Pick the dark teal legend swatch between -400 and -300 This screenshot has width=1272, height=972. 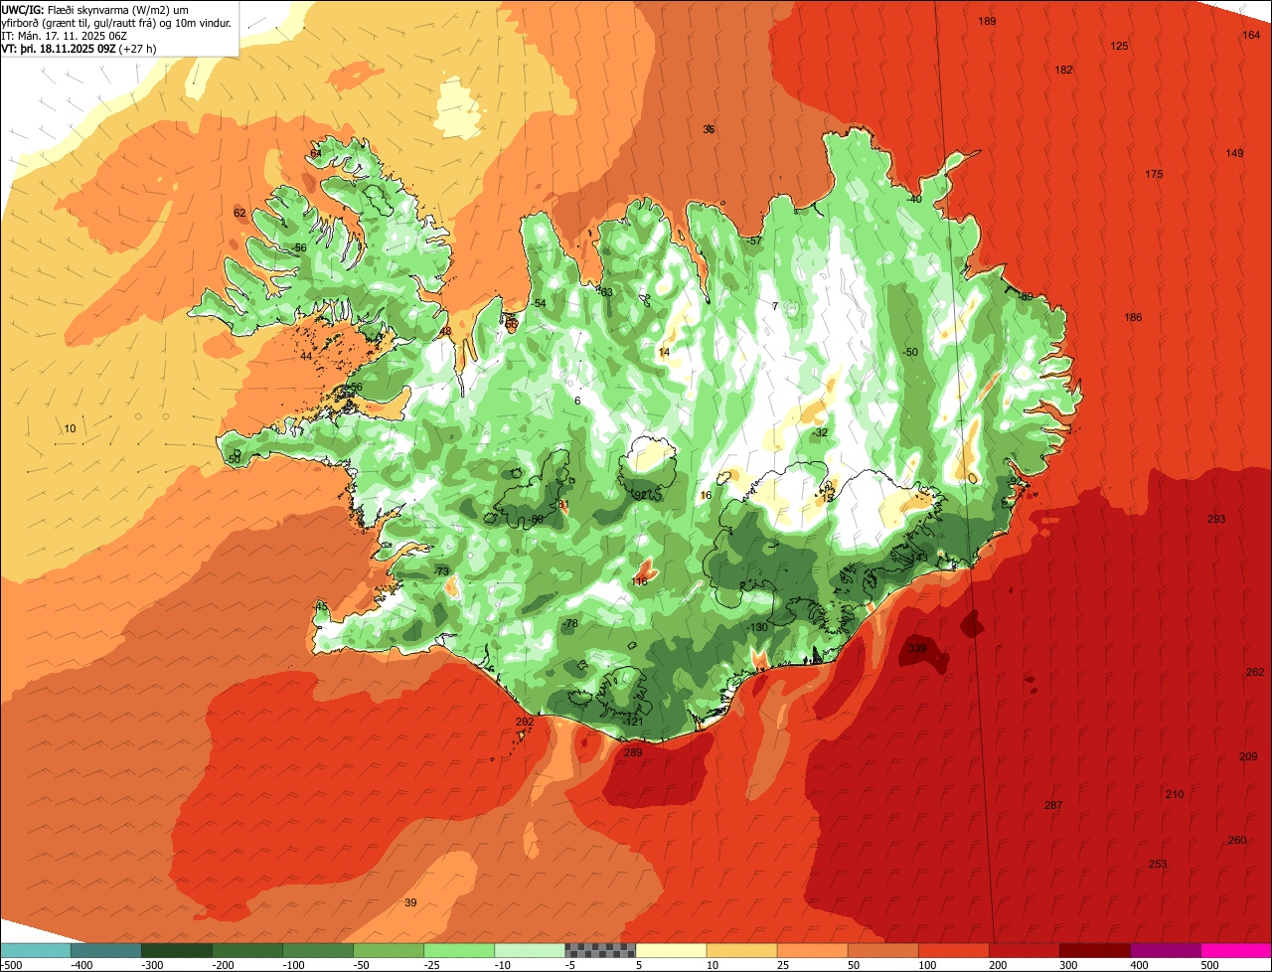pos(106,950)
